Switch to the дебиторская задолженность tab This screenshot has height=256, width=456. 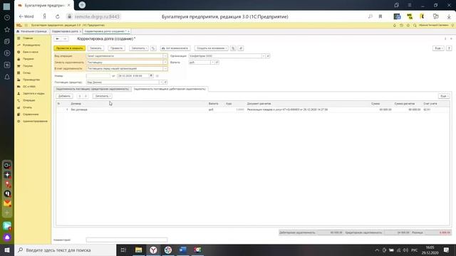click(x=170, y=89)
